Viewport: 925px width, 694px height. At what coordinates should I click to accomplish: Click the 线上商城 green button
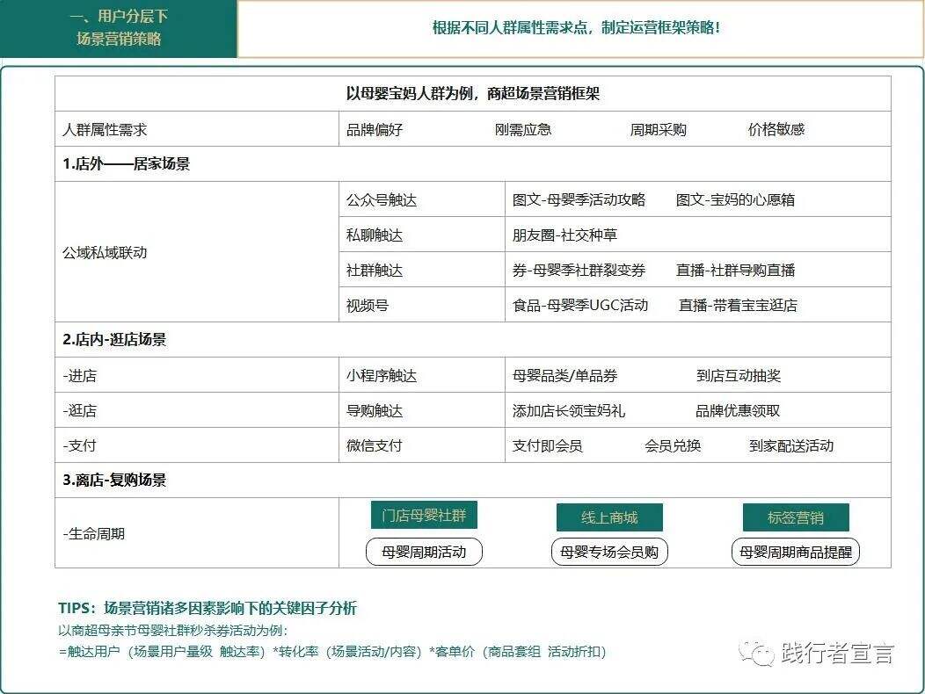click(609, 517)
